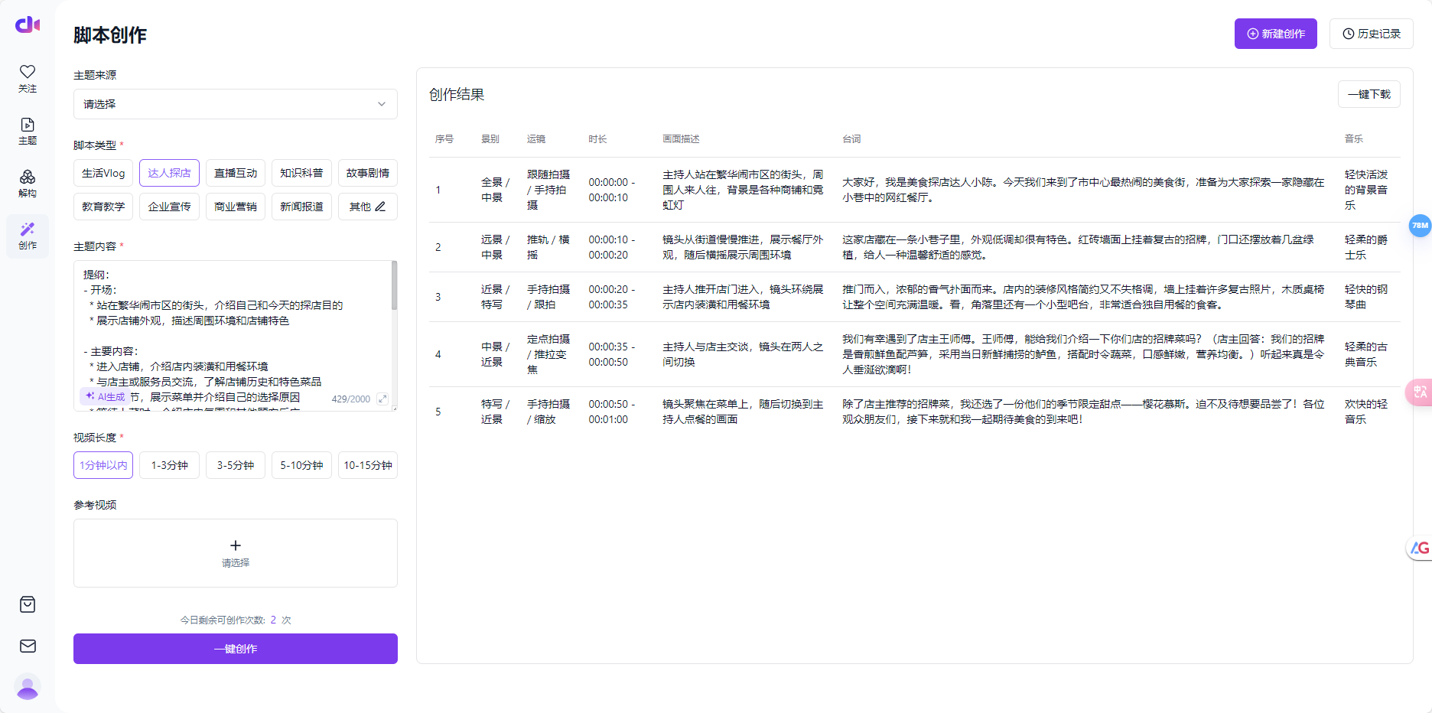Screen dimensions: 1432x713
Task: Open the 关注 panel from the sidebar
Action: (x=28, y=77)
